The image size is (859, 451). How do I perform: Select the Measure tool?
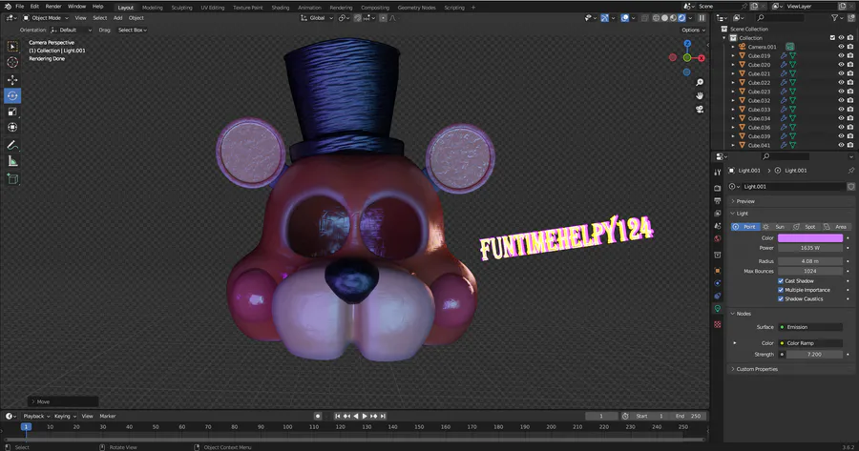12,161
